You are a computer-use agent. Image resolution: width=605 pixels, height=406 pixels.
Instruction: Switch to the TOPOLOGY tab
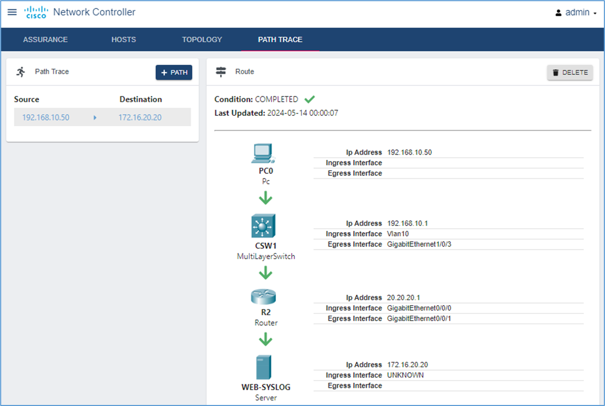click(x=202, y=39)
